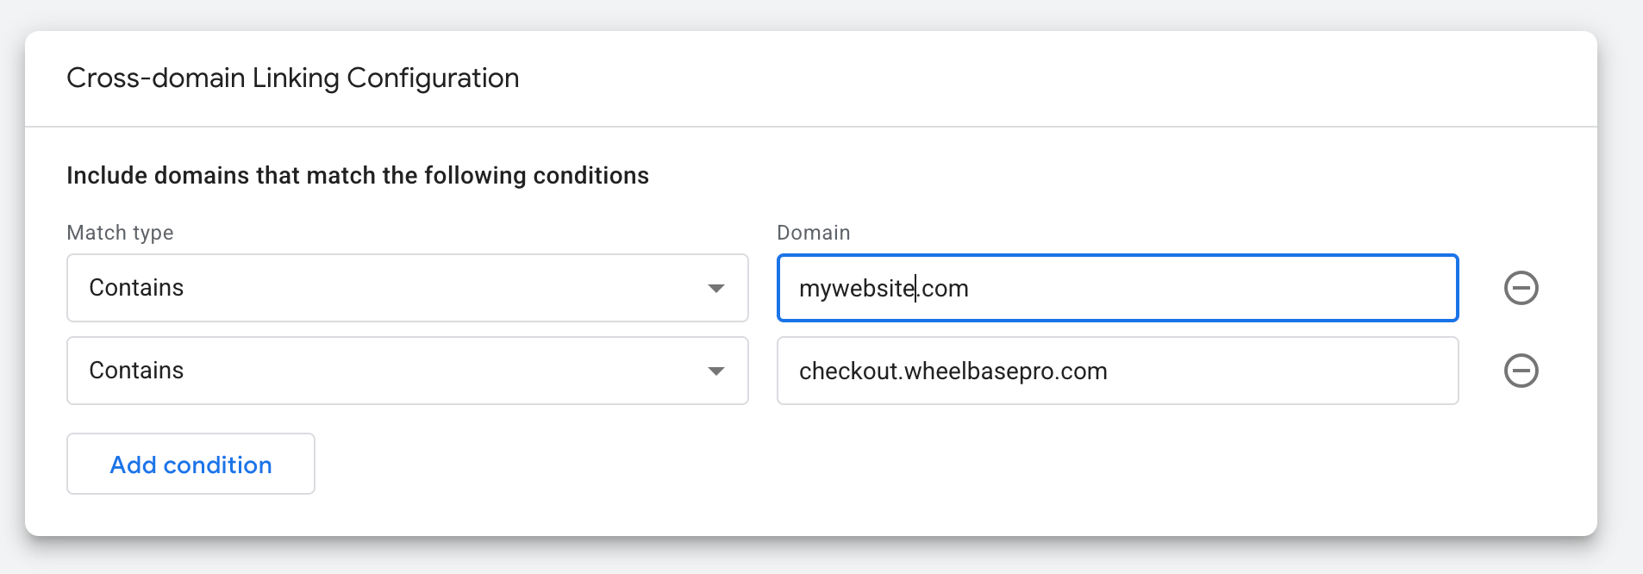Remove the checkout.wheelbasepro.com condition row
This screenshot has height=574, width=1643.
coord(1521,371)
